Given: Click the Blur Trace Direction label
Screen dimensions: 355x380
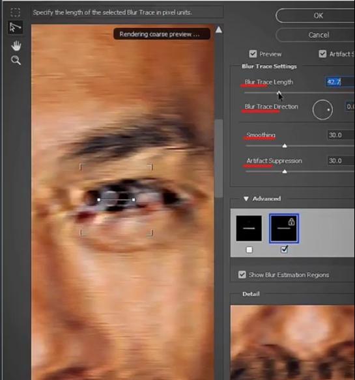Looking at the screenshot, I should (271, 107).
